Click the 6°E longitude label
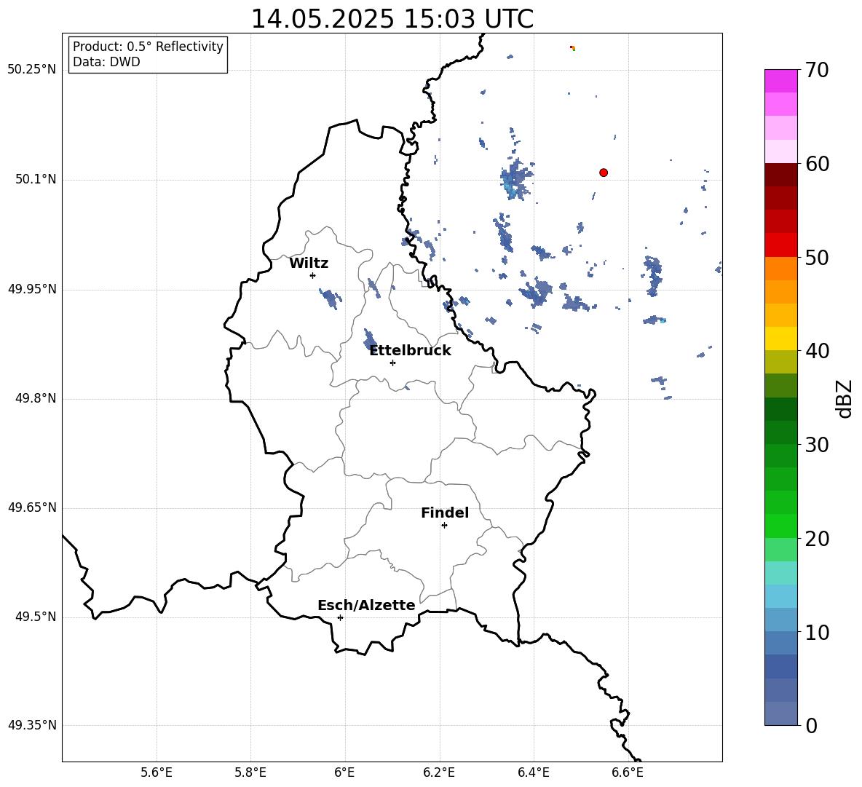 (x=344, y=772)
